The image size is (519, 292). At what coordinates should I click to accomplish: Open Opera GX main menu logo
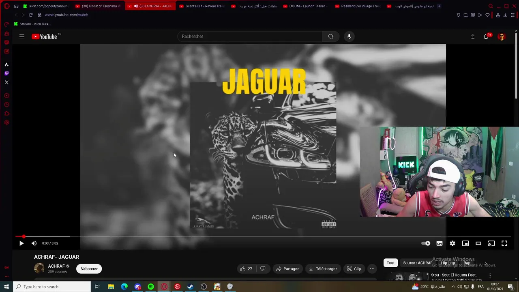(6, 6)
